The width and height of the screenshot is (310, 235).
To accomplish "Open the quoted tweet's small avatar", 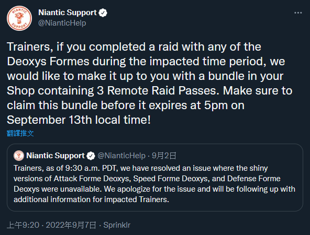I will click(19, 156).
